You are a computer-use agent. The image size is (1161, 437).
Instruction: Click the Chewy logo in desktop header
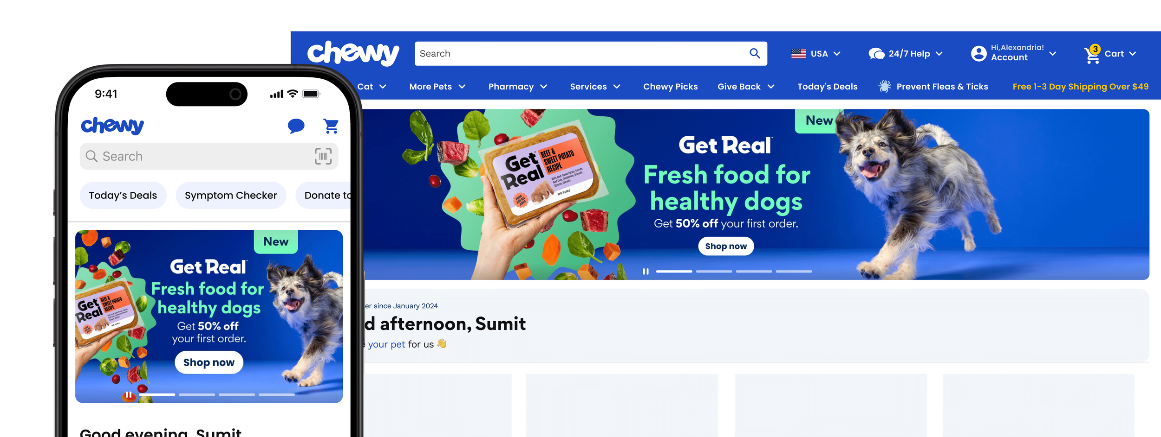(x=353, y=53)
